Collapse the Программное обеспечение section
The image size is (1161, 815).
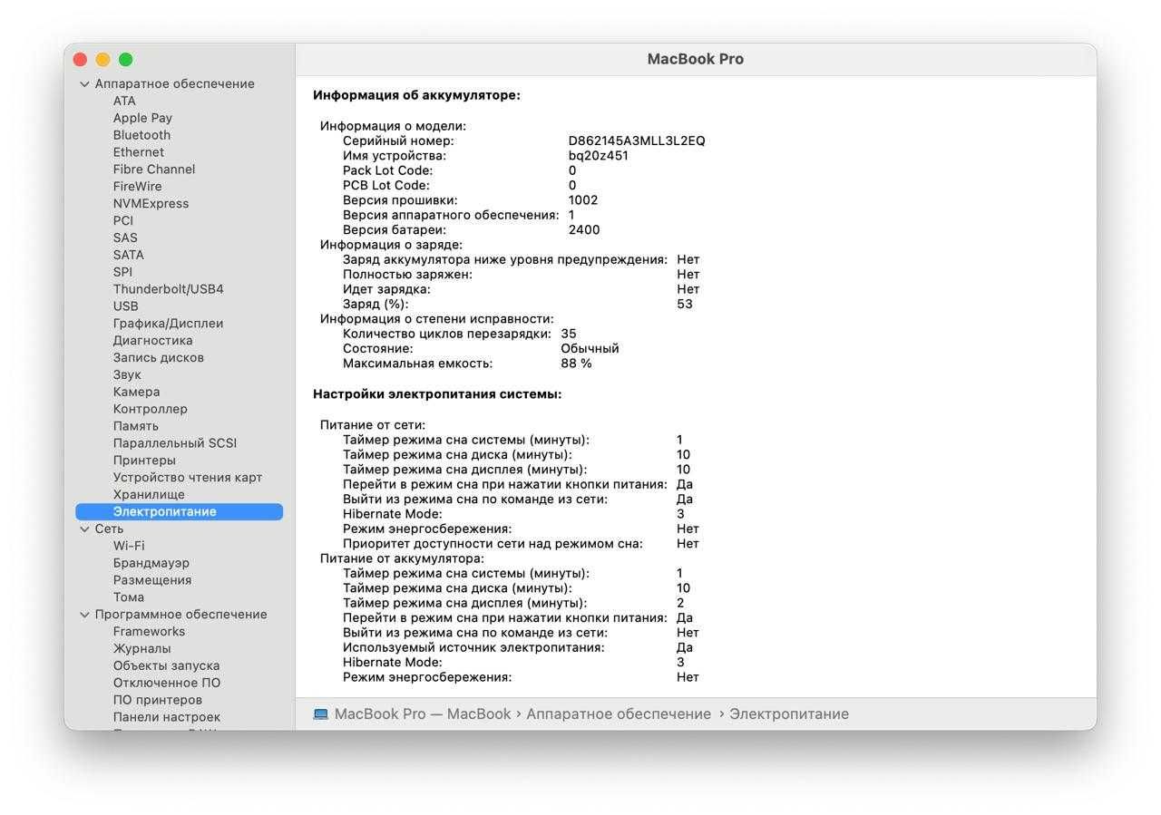pos(84,614)
